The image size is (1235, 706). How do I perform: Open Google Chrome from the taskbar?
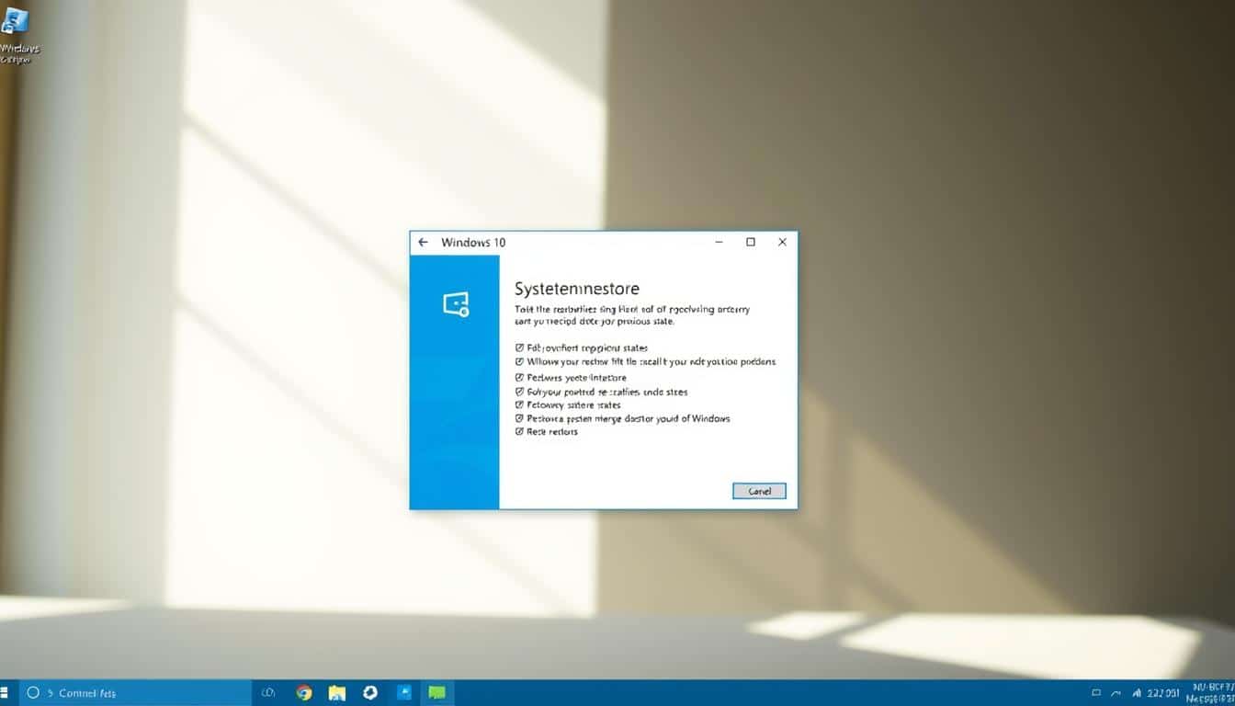click(x=304, y=693)
